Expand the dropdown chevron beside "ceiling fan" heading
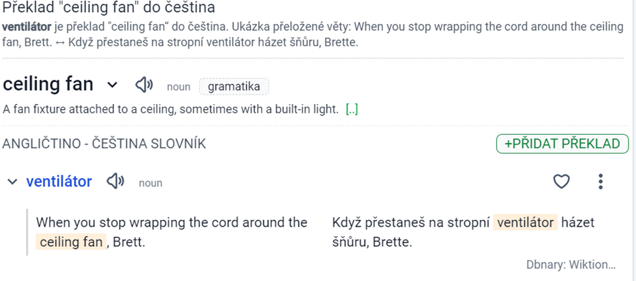 pos(112,85)
